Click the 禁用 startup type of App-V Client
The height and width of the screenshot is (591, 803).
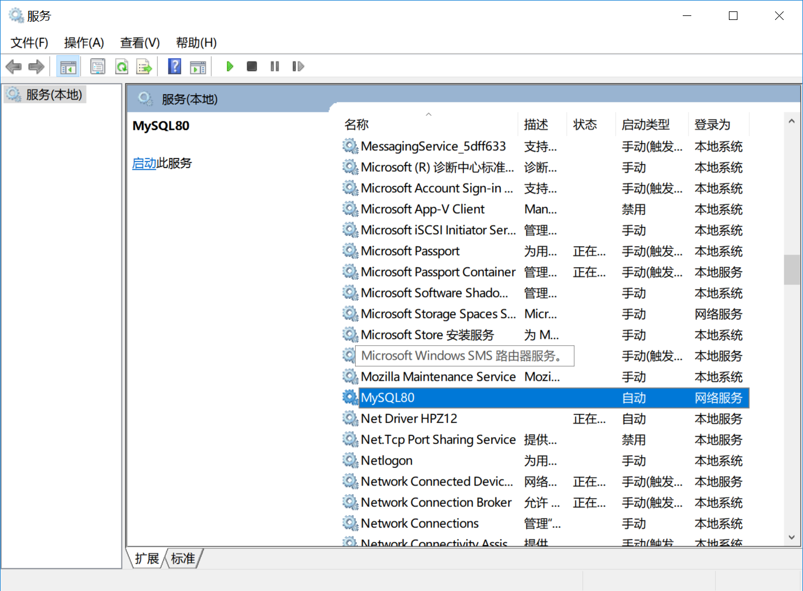tap(633, 210)
